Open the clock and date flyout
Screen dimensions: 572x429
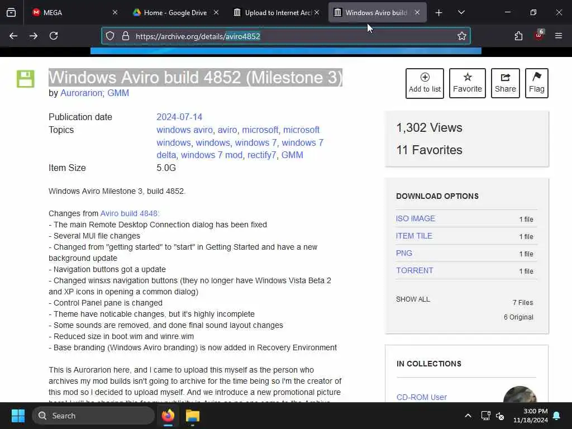pyautogui.click(x=531, y=416)
